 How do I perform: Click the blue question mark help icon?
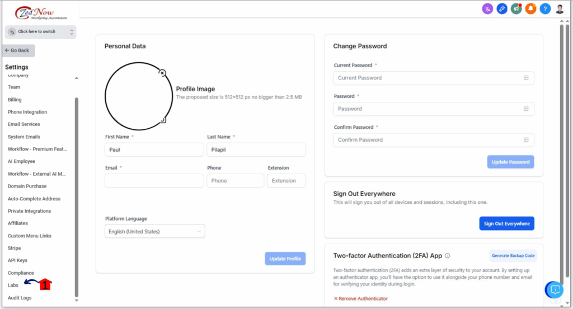[545, 9]
